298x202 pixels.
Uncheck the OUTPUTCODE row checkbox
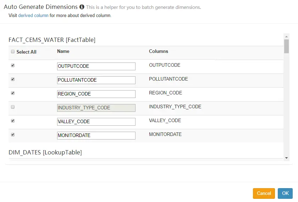point(13,66)
